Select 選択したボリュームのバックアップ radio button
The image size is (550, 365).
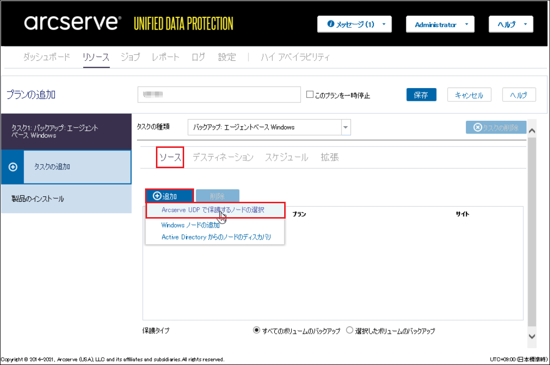pos(350,330)
